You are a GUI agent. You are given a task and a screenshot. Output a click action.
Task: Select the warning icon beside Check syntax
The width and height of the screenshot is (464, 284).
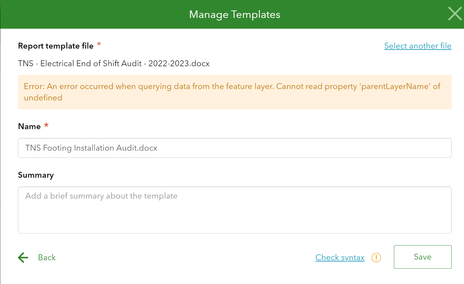pyautogui.click(x=376, y=258)
